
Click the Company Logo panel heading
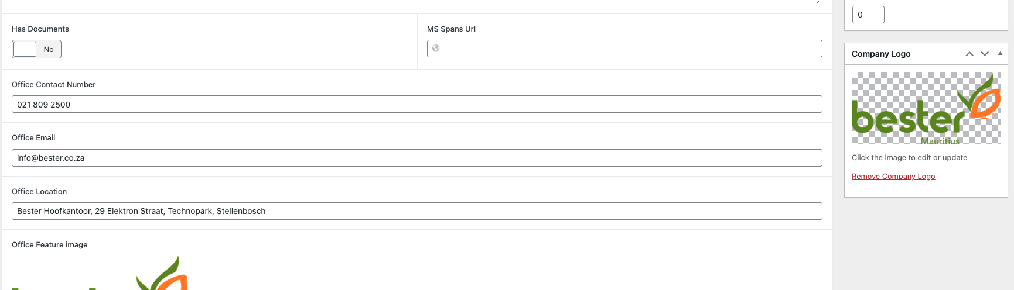pyautogui.click(x=881, y=54)
